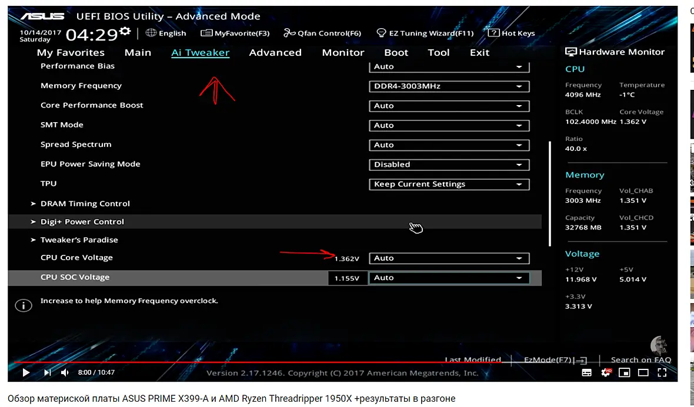The width and height of the screenshot is (694, 407).
Task: Skip to the next video
Action: pyautogui.click(x=47, y=372)
